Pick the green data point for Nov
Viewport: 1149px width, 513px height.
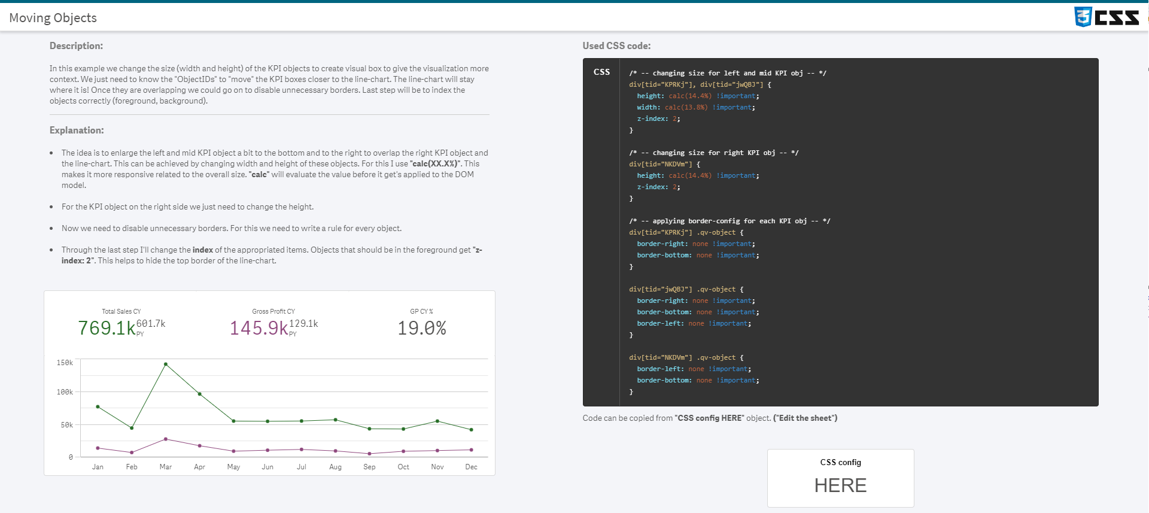coord(437,421)
